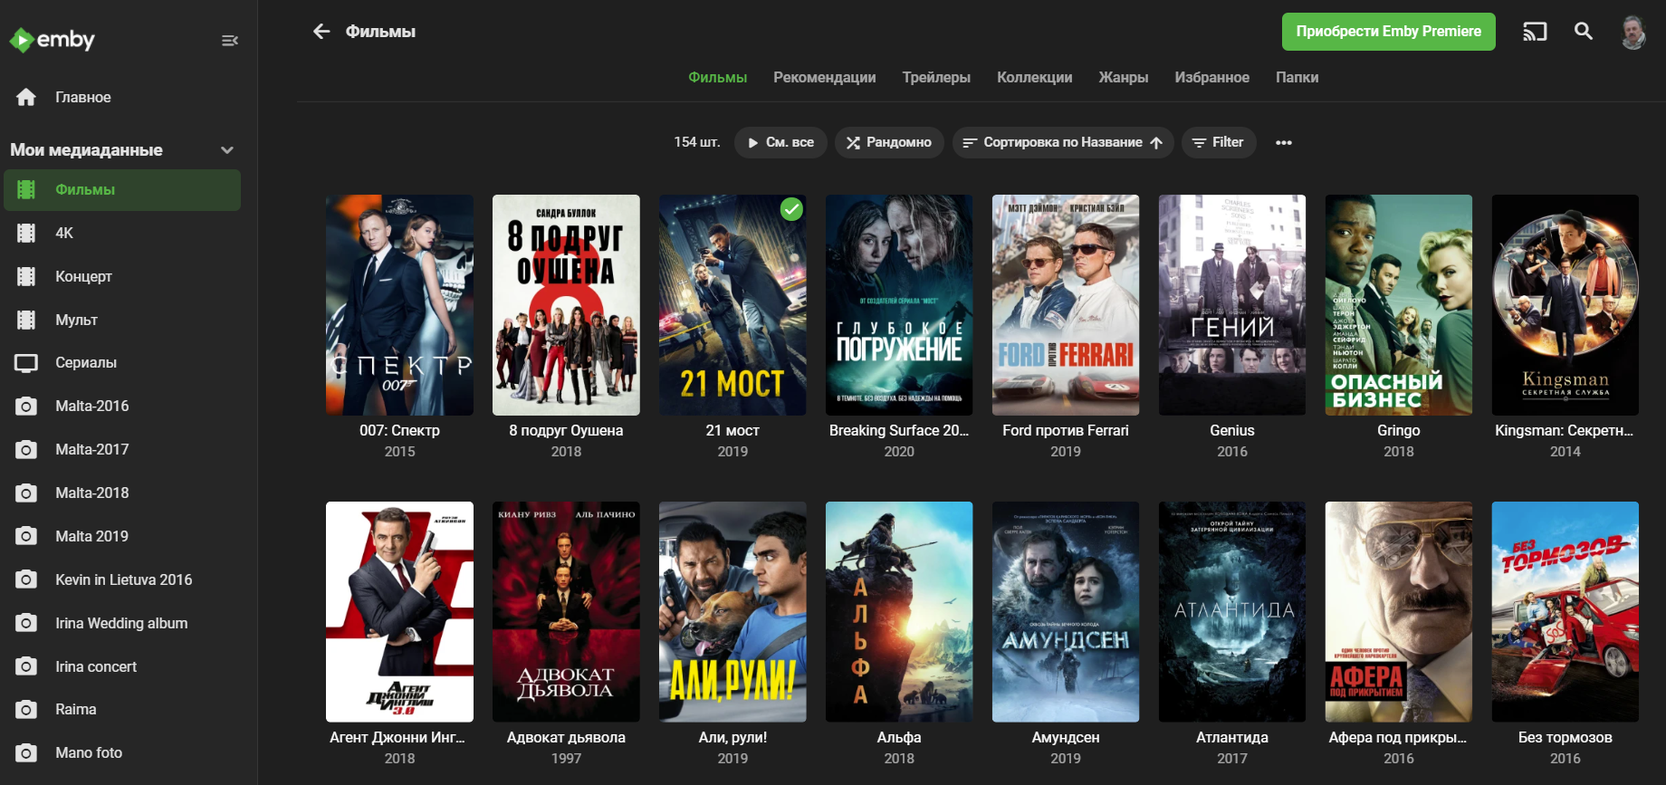Switch to the Жанры tab
Image resolution: width=1666 pixels, height=785 pixels.
coord(1123,78)
